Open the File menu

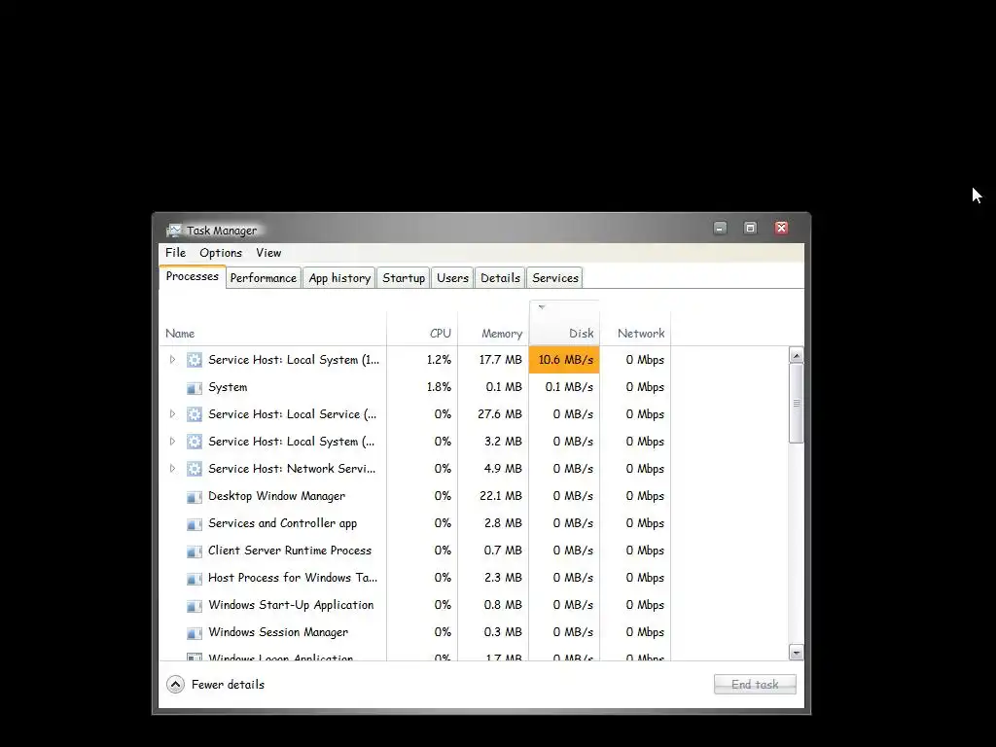coord(176,253)
